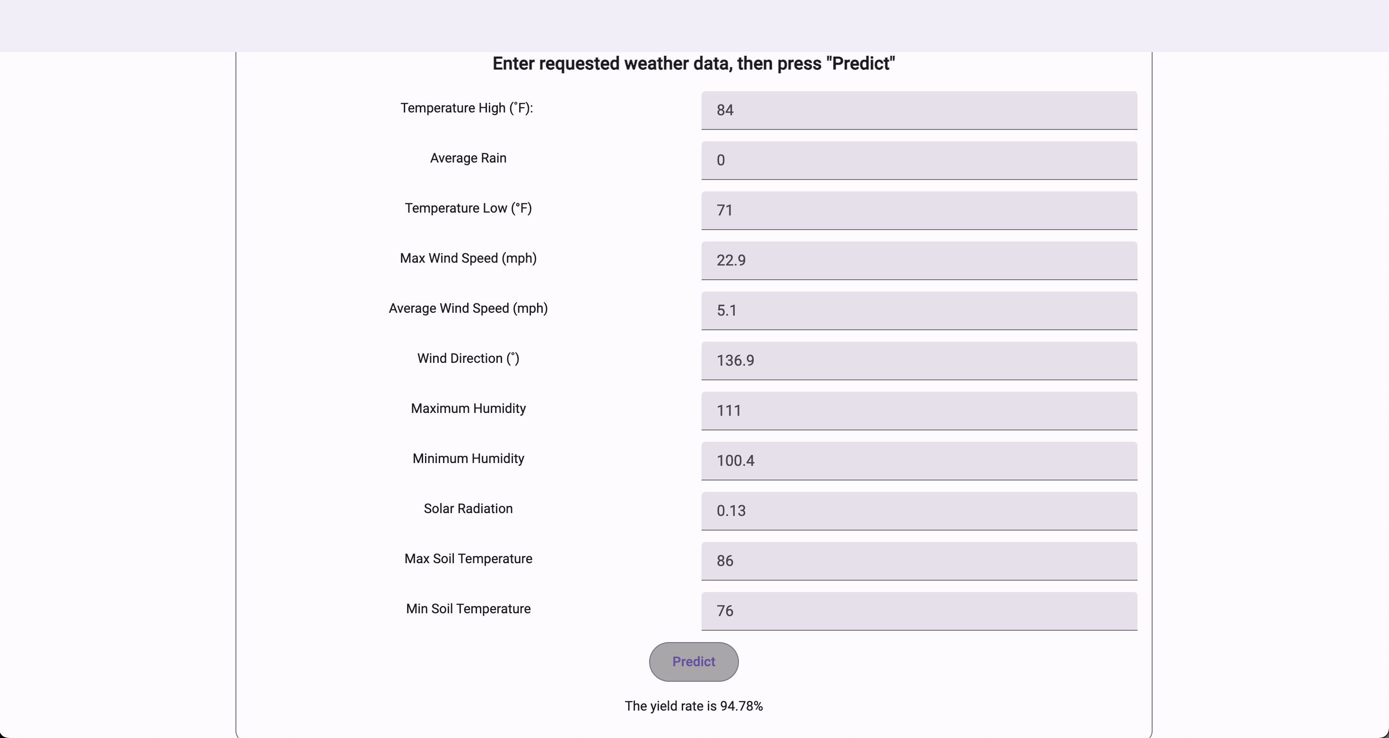The image size is (1389, 738).
Task: Focus the Average Wind Speed input
Action: coord(919,310)
